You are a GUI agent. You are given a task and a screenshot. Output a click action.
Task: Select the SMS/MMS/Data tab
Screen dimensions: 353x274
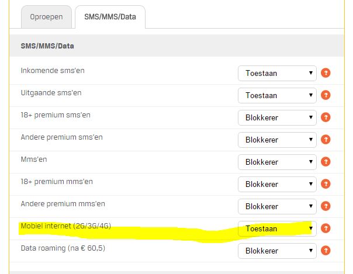point(110,17)
